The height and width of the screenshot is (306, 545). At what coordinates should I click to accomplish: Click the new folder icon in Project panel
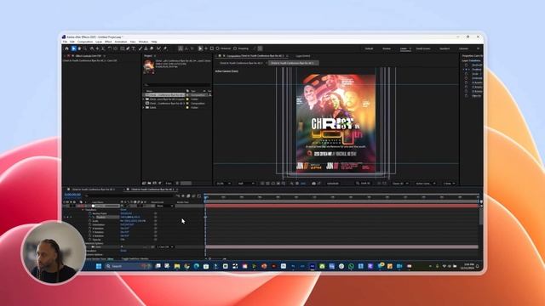150,183
